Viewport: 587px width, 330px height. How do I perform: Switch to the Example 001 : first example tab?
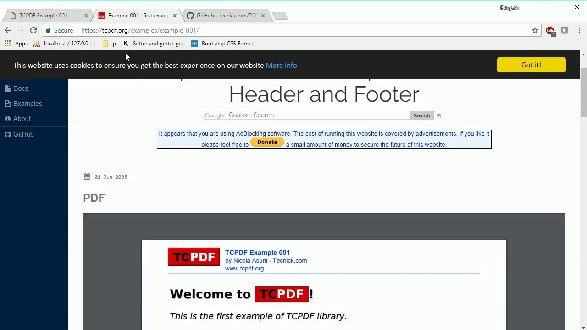coord(133,16)
